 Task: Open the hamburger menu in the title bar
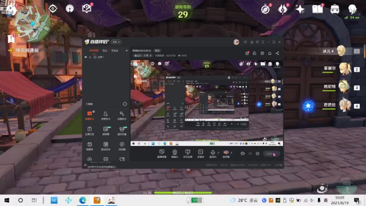(x=263, y=42)
